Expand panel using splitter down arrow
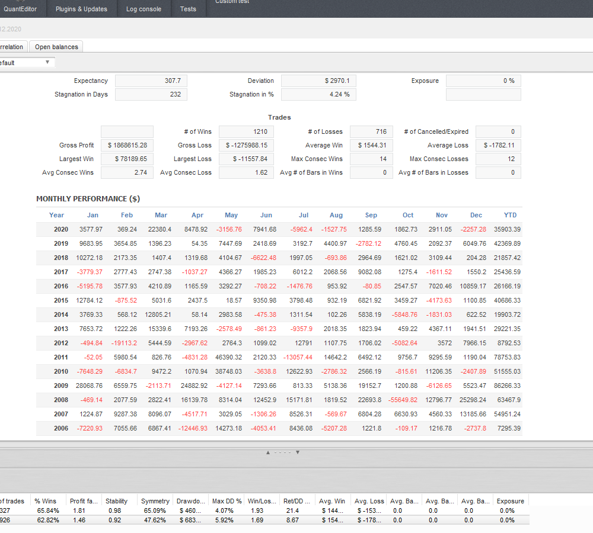593x533 pixels. (297, 452)
